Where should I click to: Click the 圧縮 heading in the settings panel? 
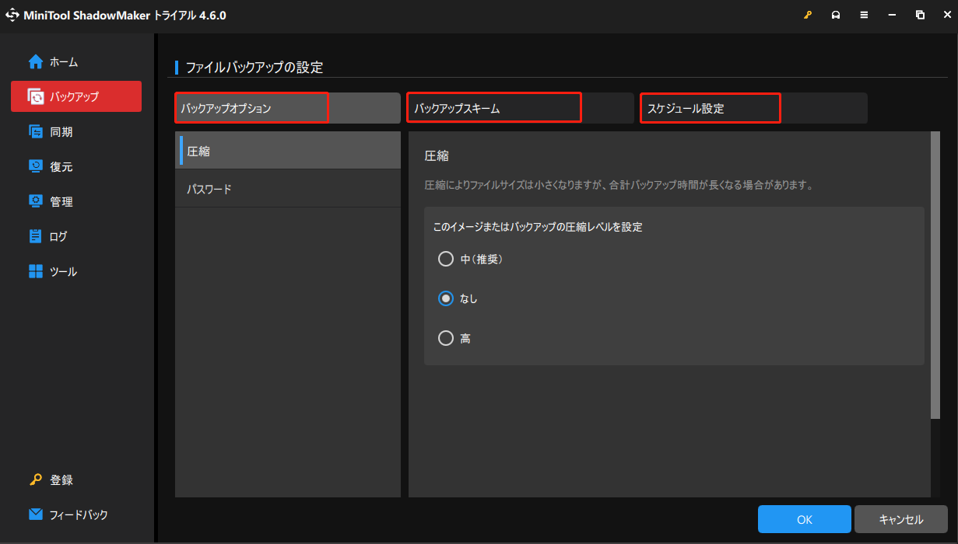point(437,155)
